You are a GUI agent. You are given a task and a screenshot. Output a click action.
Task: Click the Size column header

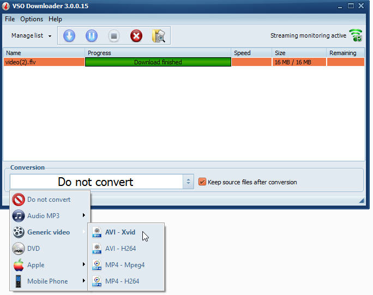point(299,53)
